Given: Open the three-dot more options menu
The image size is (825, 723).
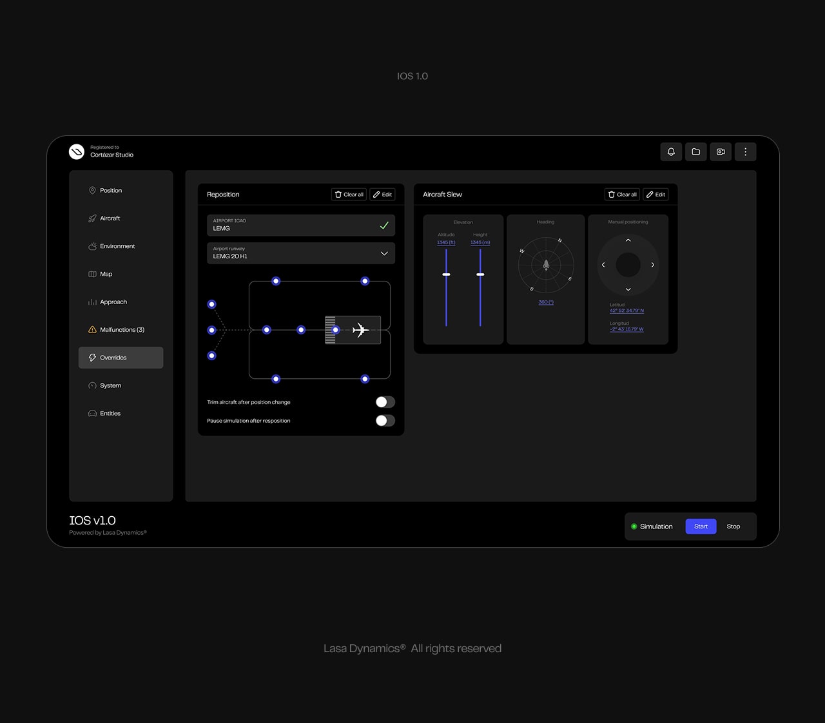Looking at the screenshot, I should point(745,152).
